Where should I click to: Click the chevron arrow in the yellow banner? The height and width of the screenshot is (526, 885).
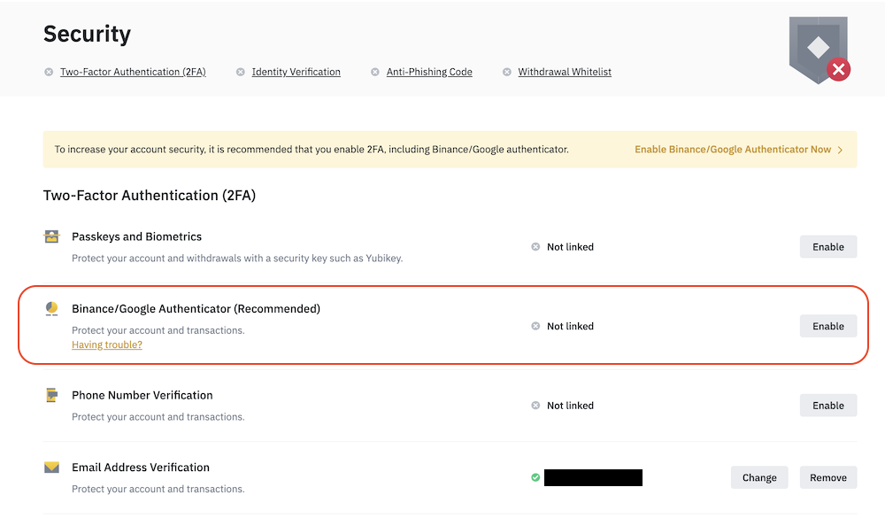pyautogui.click(x=841, y=150)
